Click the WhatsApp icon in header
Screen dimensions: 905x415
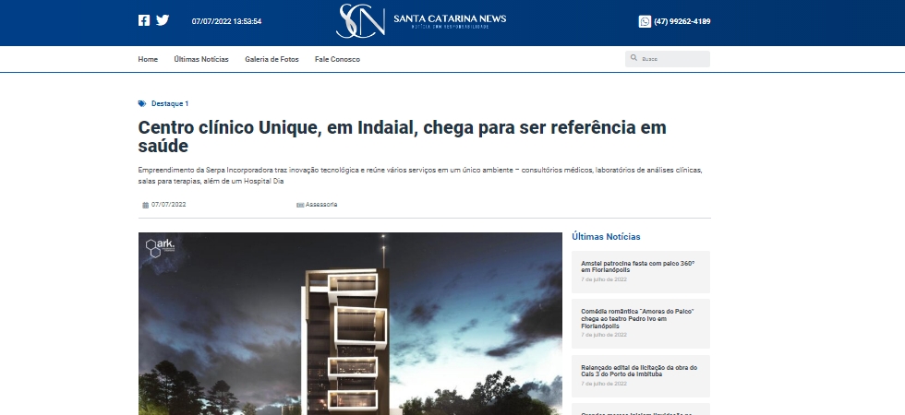pyautogui.click(x=645, y=21)
